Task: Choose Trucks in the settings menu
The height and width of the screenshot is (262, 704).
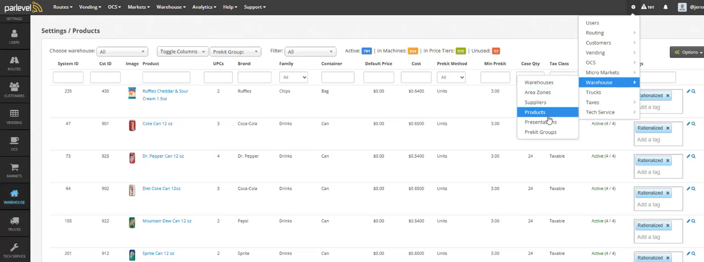Action: tap(609, 92)
